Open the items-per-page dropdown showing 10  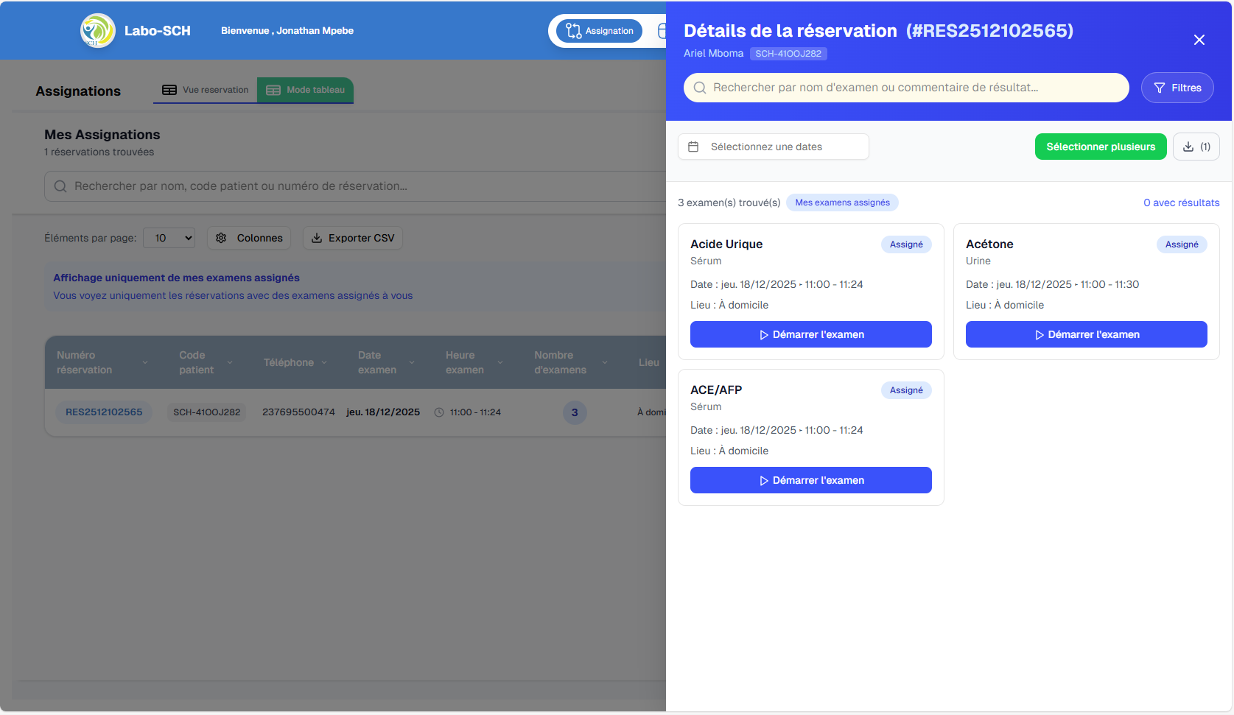[169, 238]
